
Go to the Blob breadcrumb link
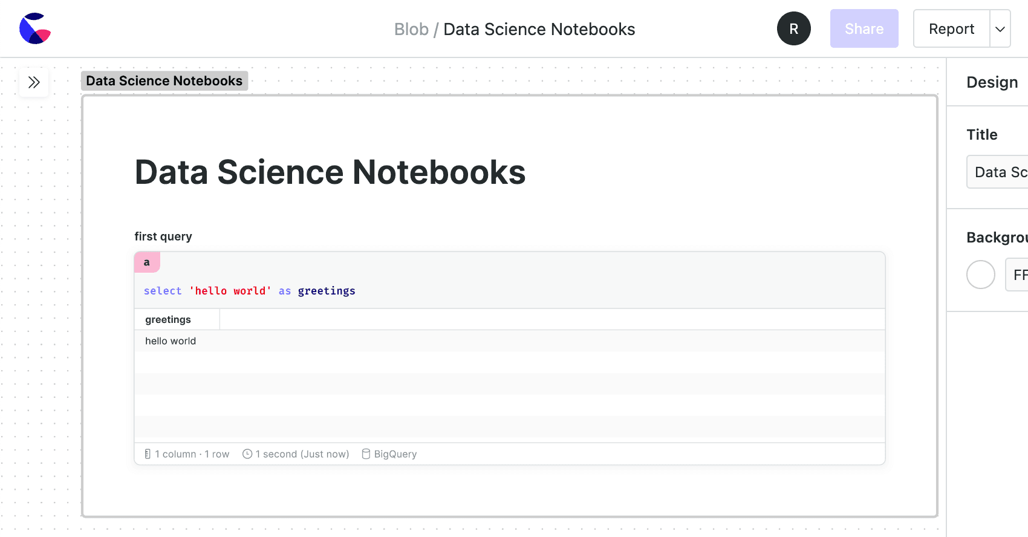click(411, 29)
